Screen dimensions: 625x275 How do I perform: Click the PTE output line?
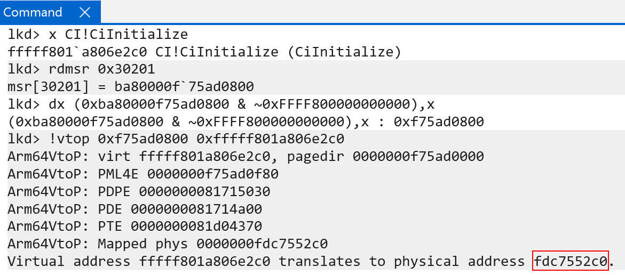click(135, 227)
